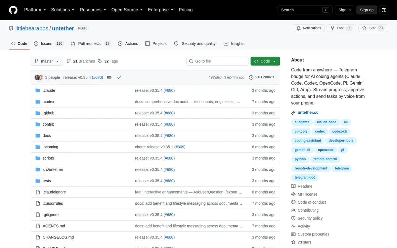Click the .gitignore file icon
The image size is (397, 248).
click(x=38, y=215)
